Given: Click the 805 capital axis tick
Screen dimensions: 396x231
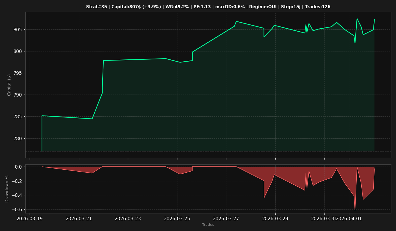Looking at the screenshot, I should [x=18, y=30].
